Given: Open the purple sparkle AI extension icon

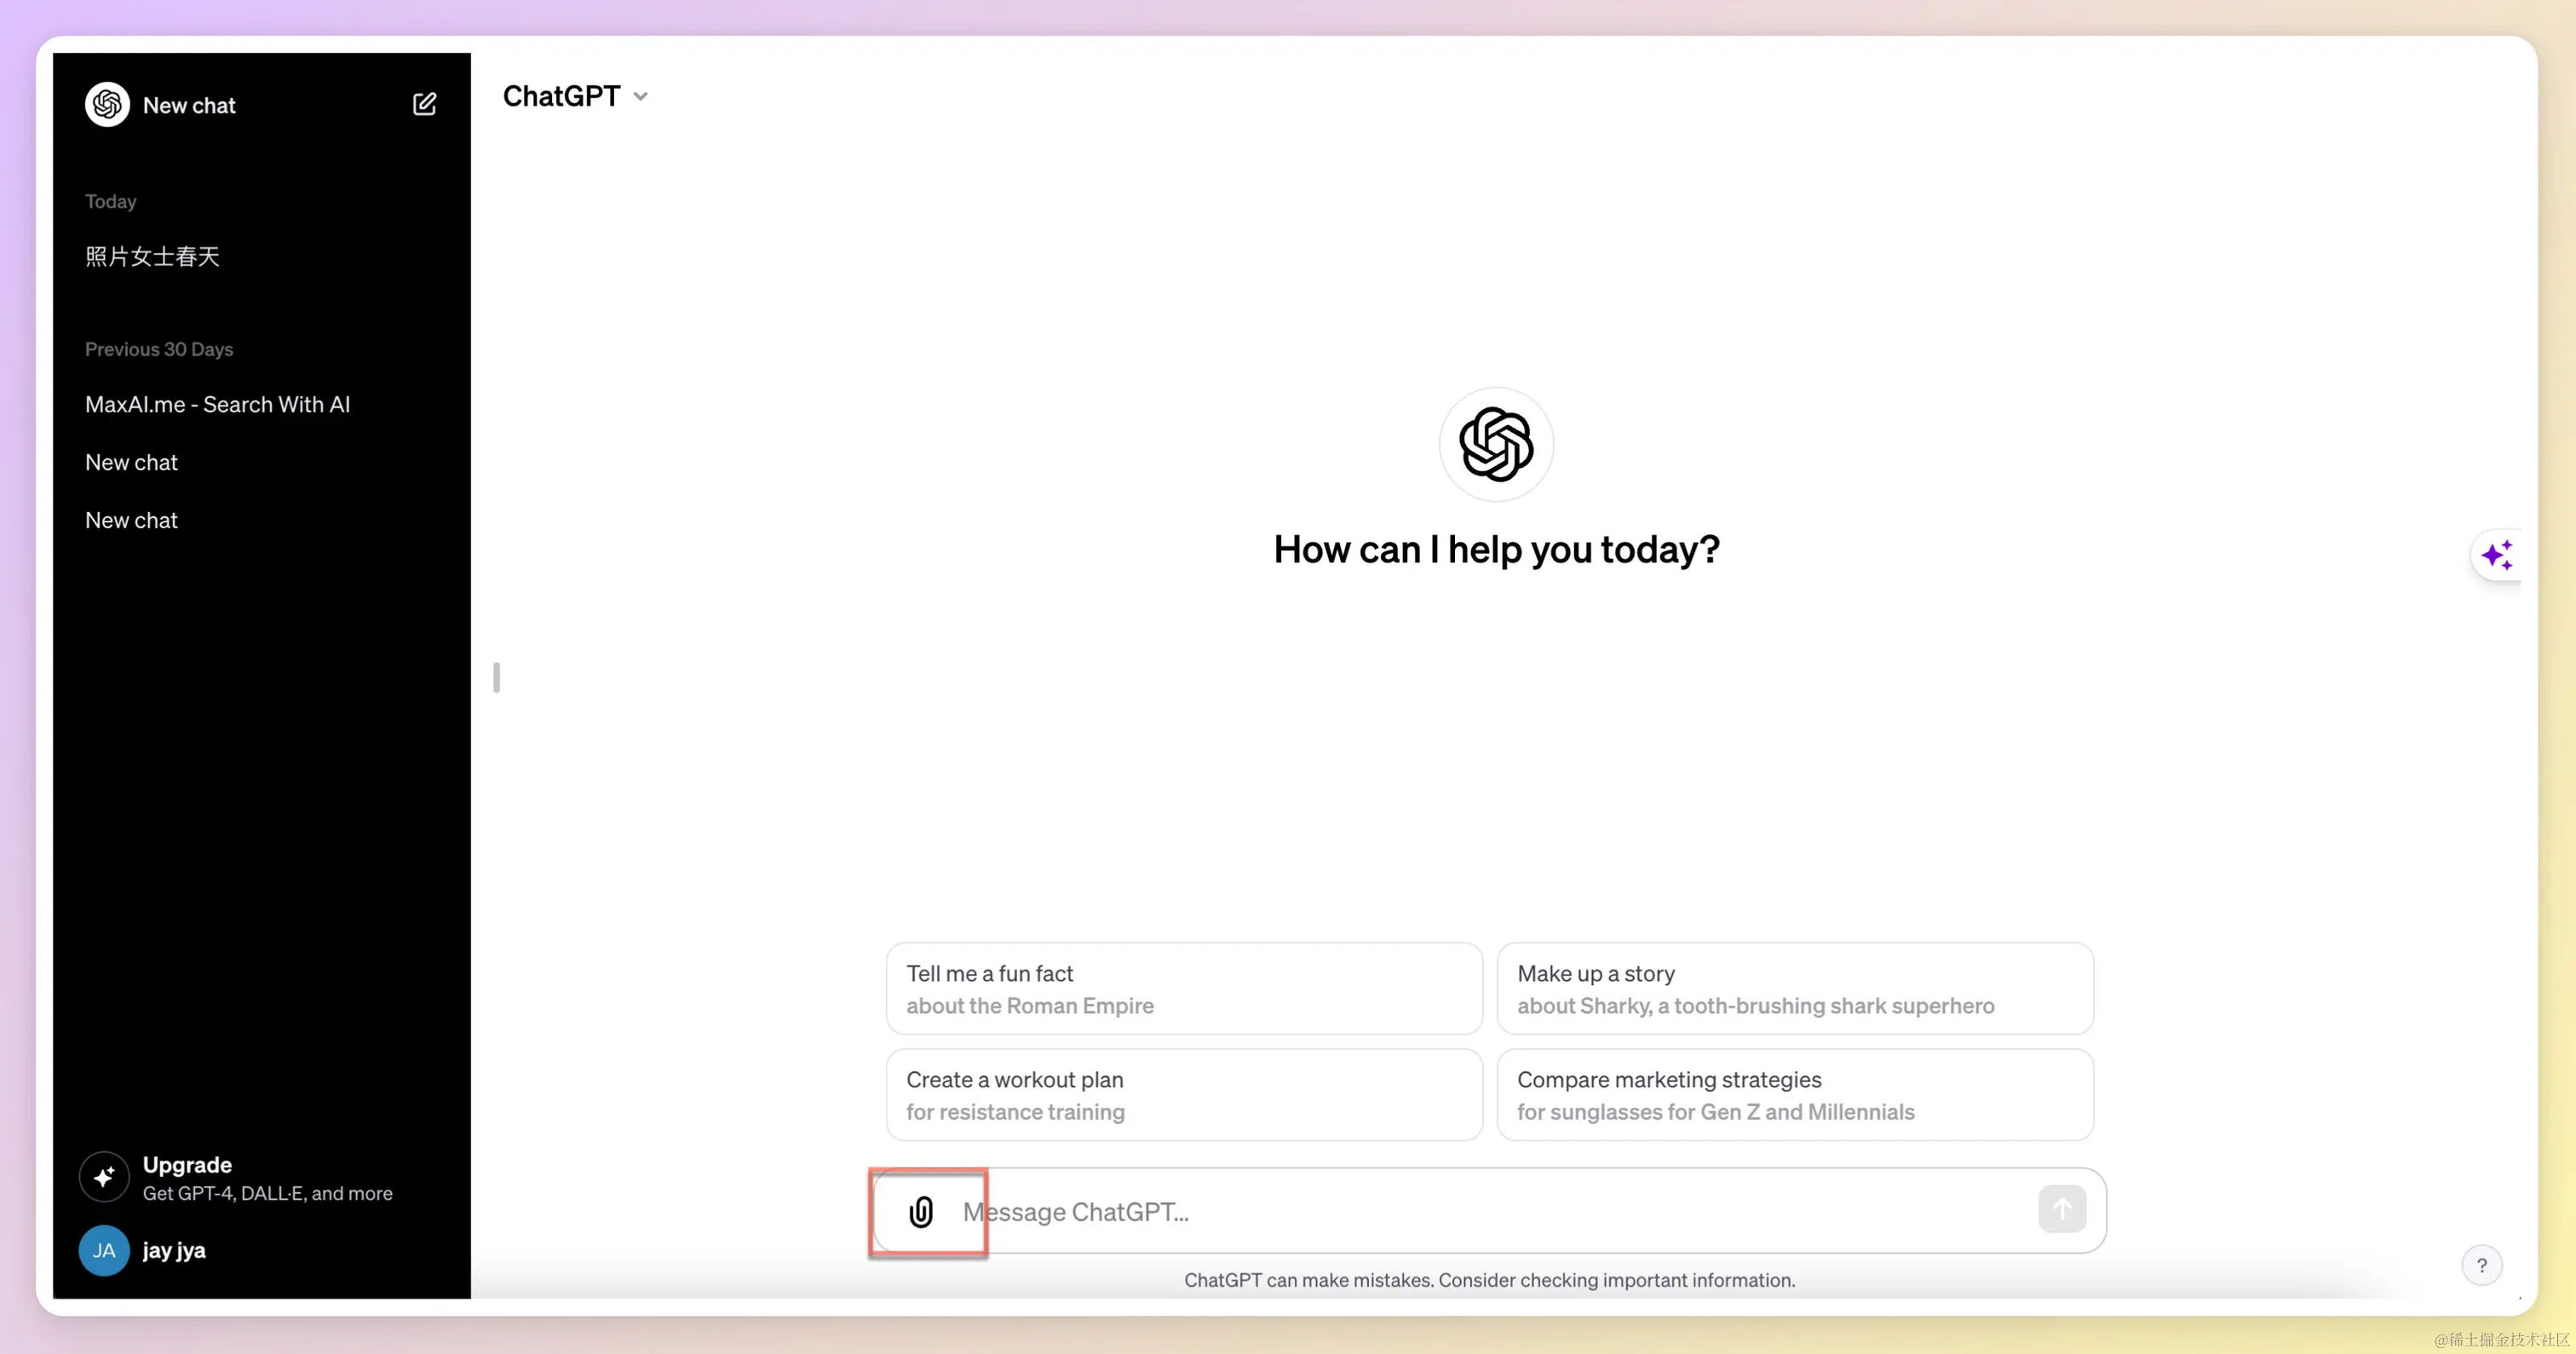Looking at the screenshot, I should coord(2496,555).
